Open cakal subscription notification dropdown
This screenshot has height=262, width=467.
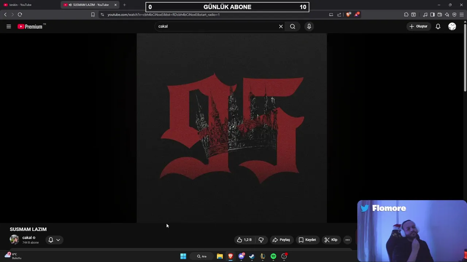point(54,240)
